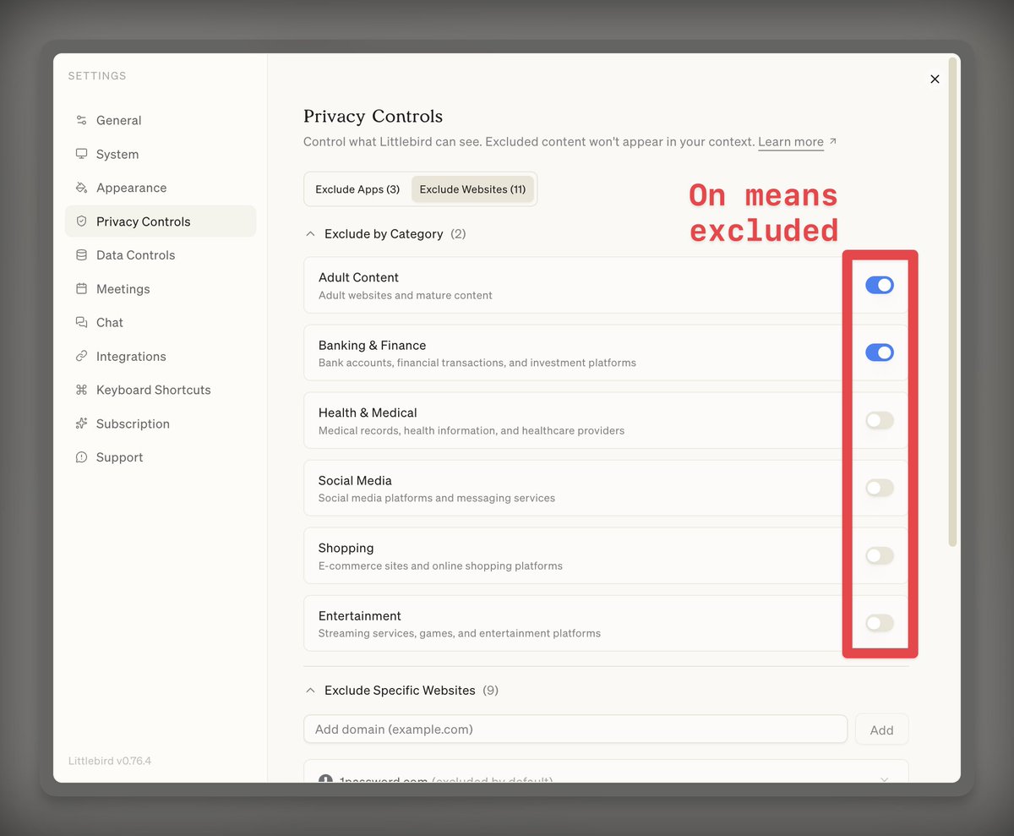Click the Social Media row title
Viewport: 1014px width, 836px height.
pos(355,480)
